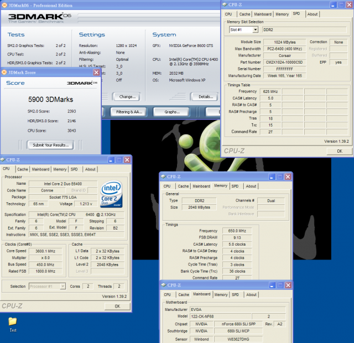
Task: Open Cache tab in CPU-Z Mainboard window
Action: coord(184,294)
